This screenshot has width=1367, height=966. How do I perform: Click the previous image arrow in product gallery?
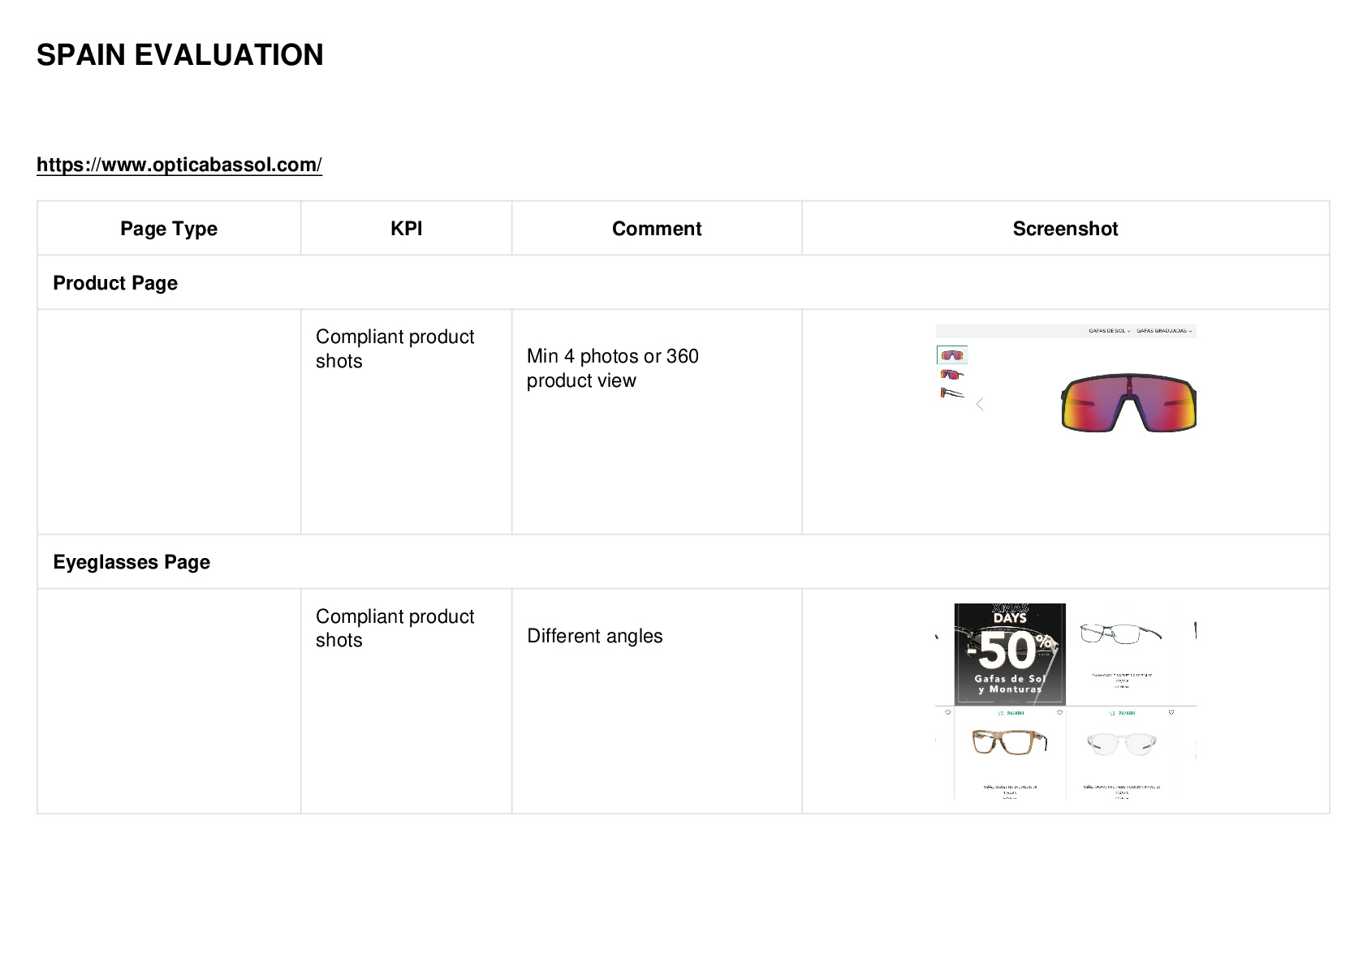click(980, 404)
